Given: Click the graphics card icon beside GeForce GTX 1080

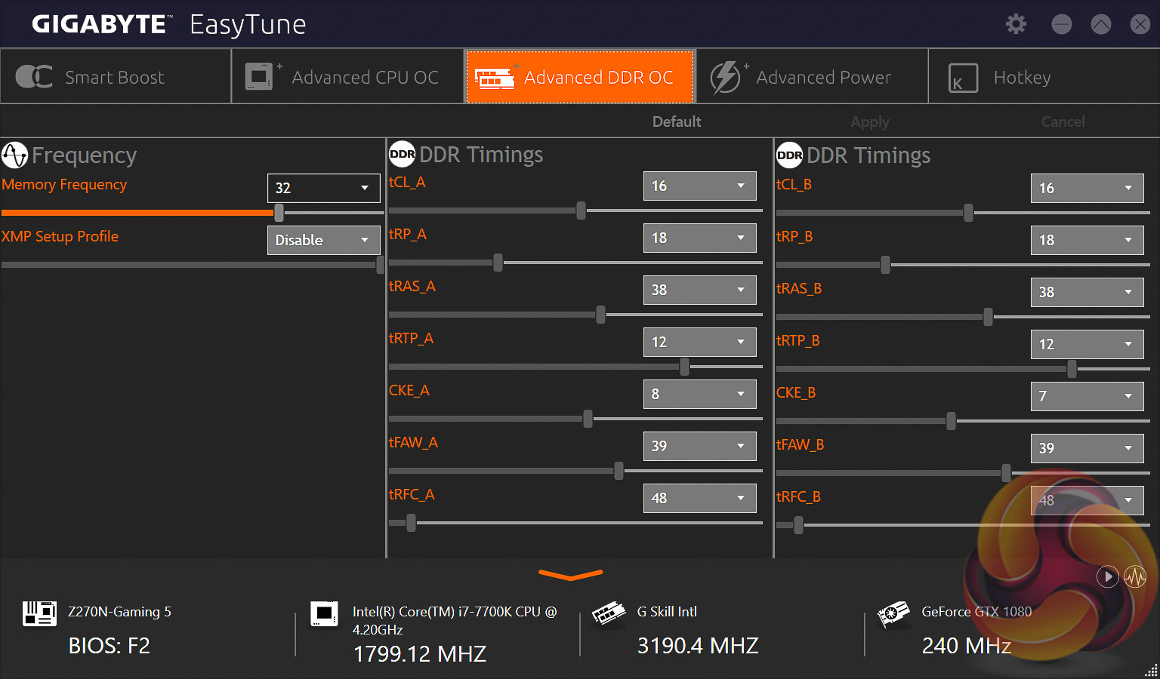Looking at the screenshot, I should tap(893, 614).
